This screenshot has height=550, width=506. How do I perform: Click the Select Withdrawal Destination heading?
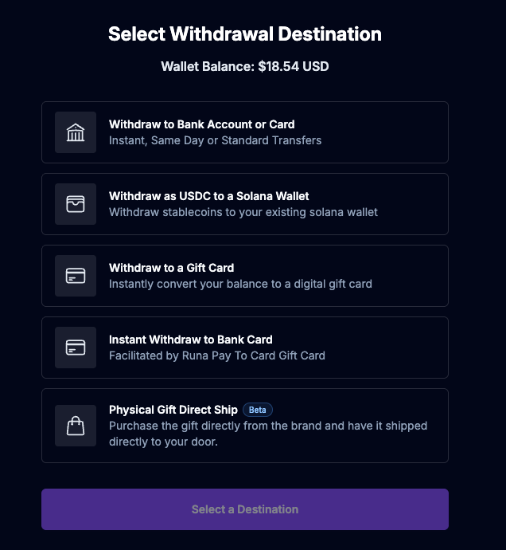(245, 34)
